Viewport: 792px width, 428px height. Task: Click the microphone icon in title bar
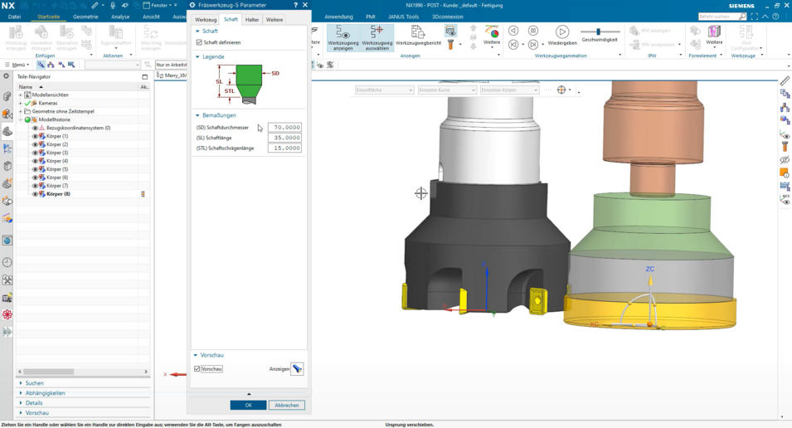click(113, 5)
